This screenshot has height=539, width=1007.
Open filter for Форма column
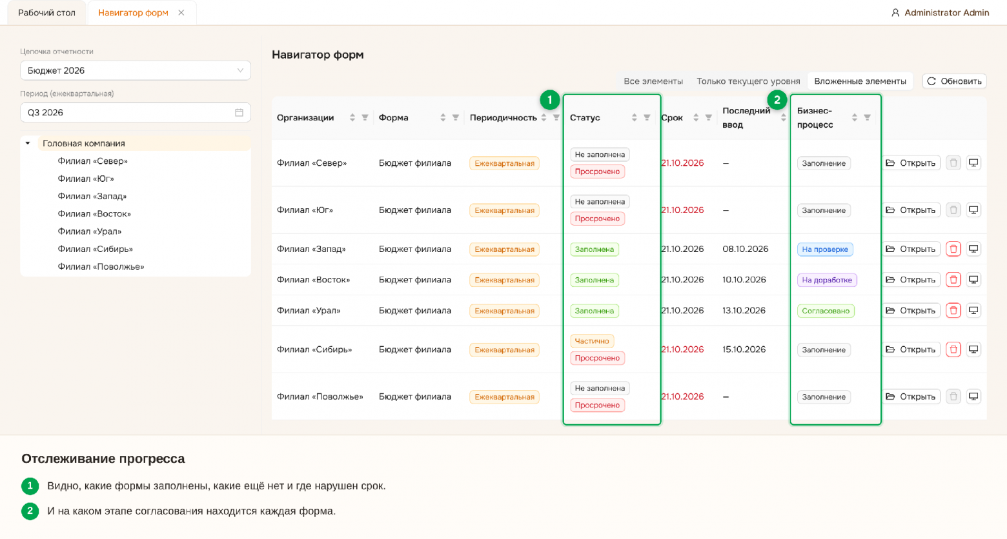455,117
